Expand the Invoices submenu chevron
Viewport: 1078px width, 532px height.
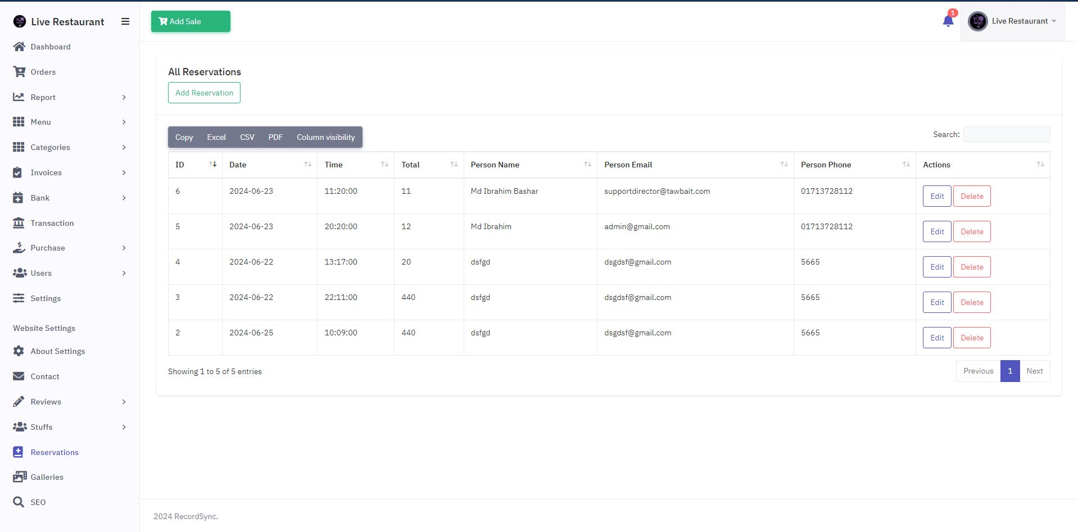[x=124, y=172]
